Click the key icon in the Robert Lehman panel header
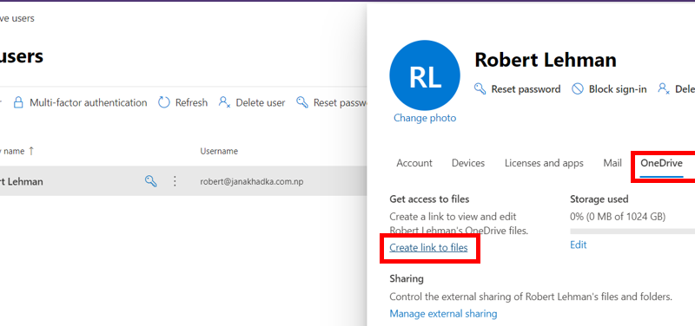695x326 pixels. [x=480, y=89]
